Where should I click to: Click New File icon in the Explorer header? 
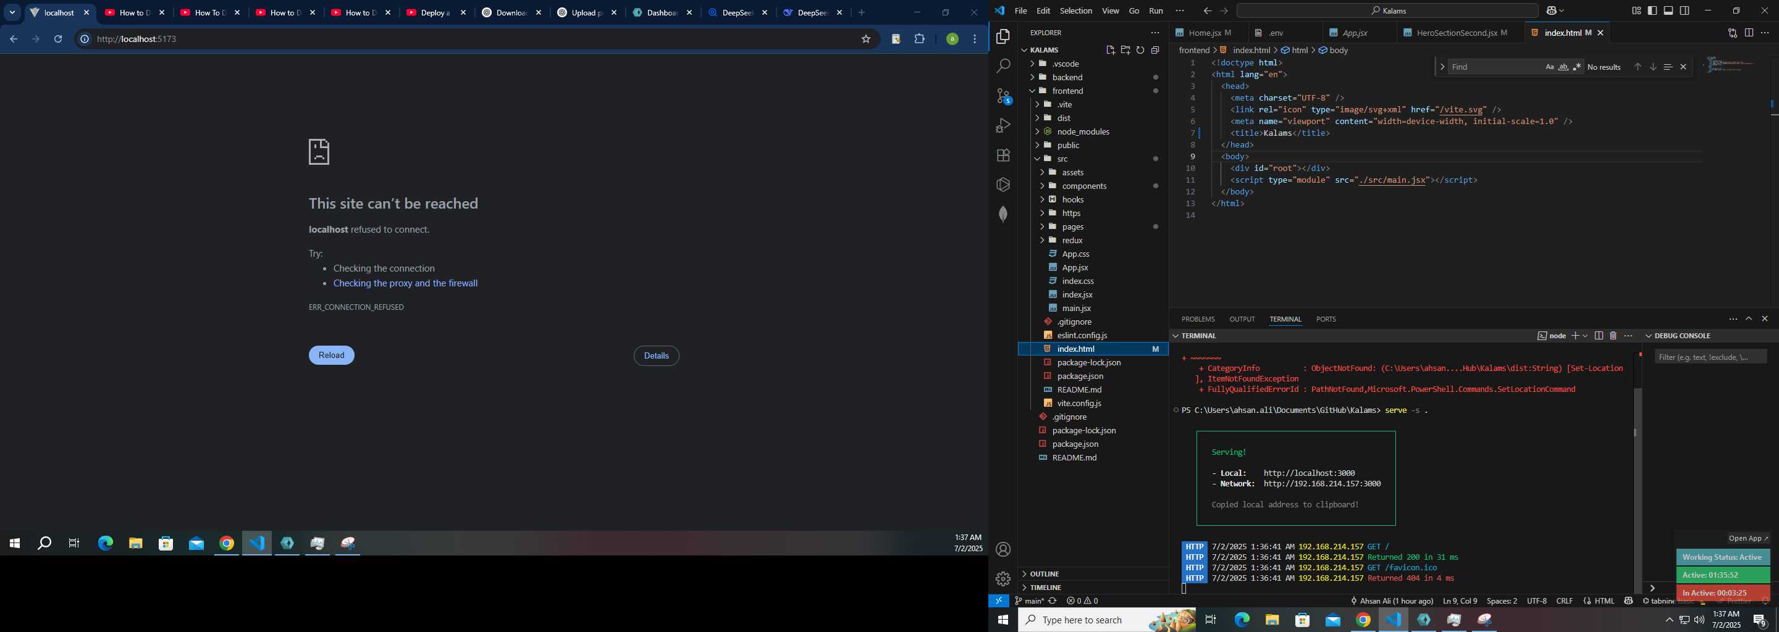(1110, 49)
